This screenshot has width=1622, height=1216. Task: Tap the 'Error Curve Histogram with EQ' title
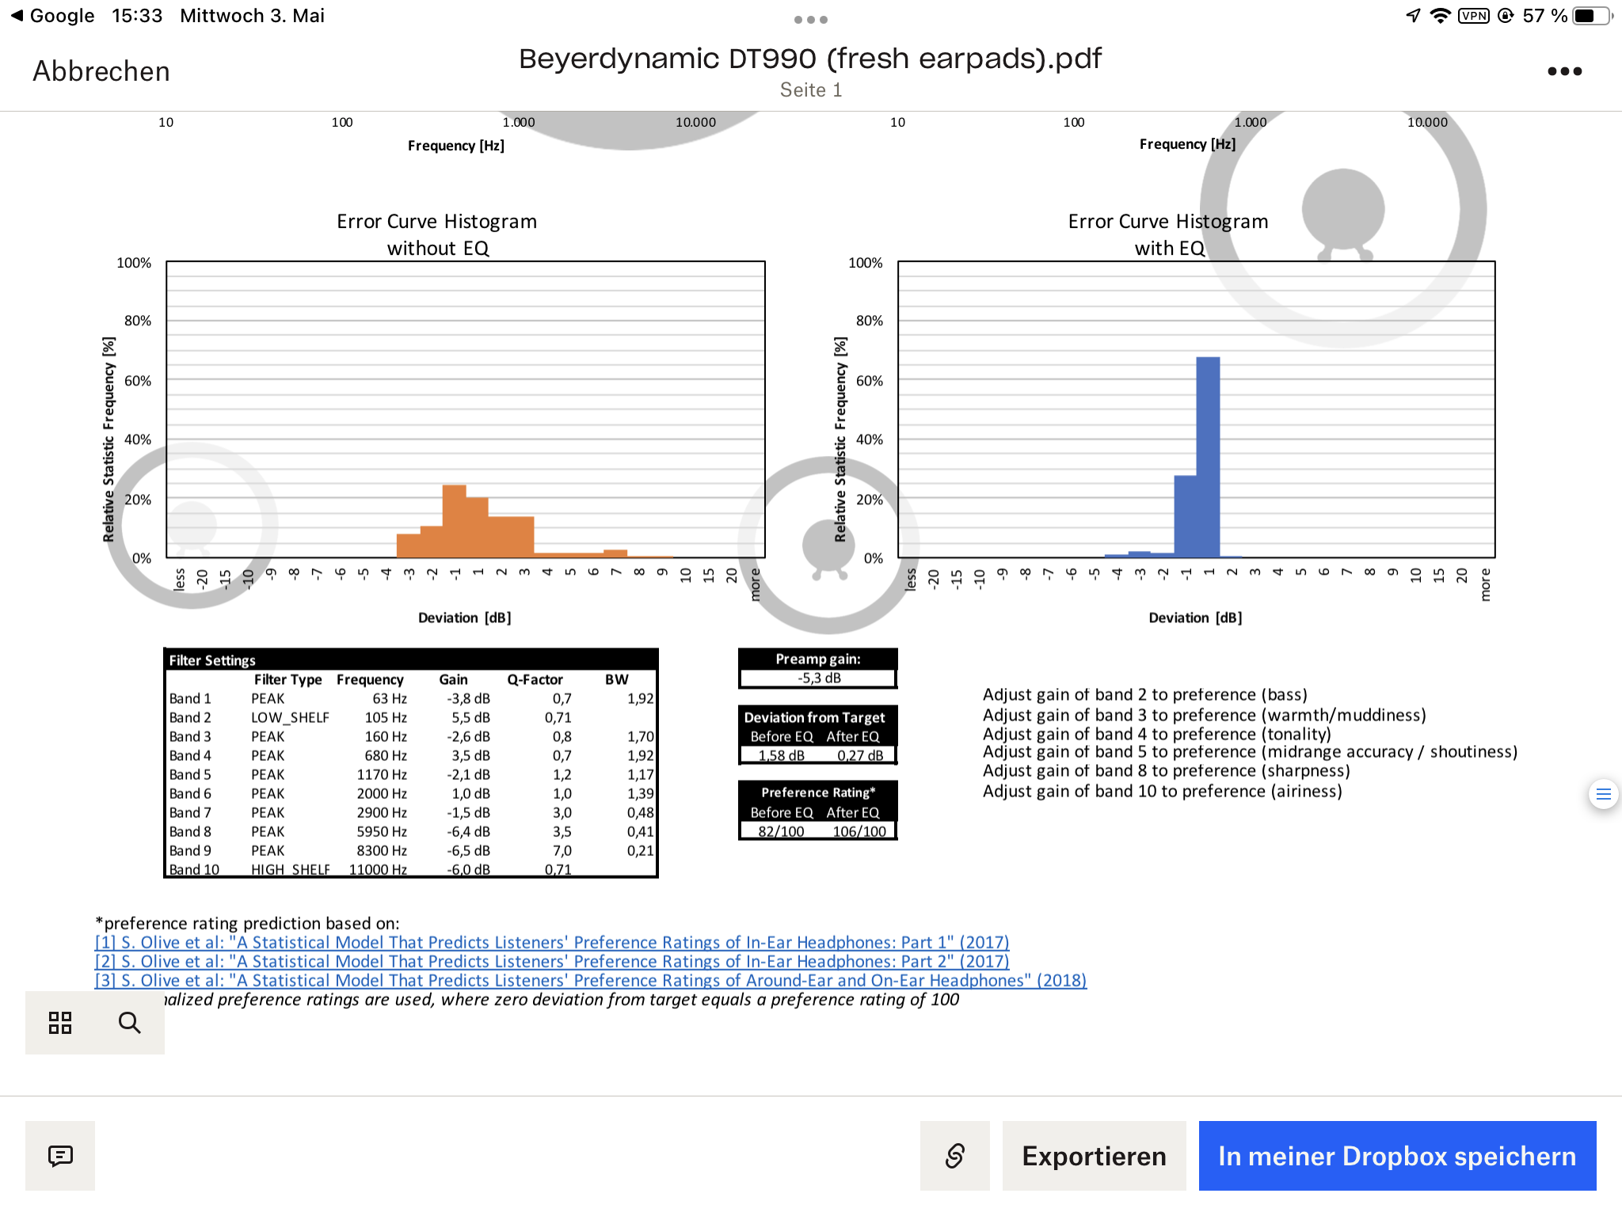point(1168,234)
